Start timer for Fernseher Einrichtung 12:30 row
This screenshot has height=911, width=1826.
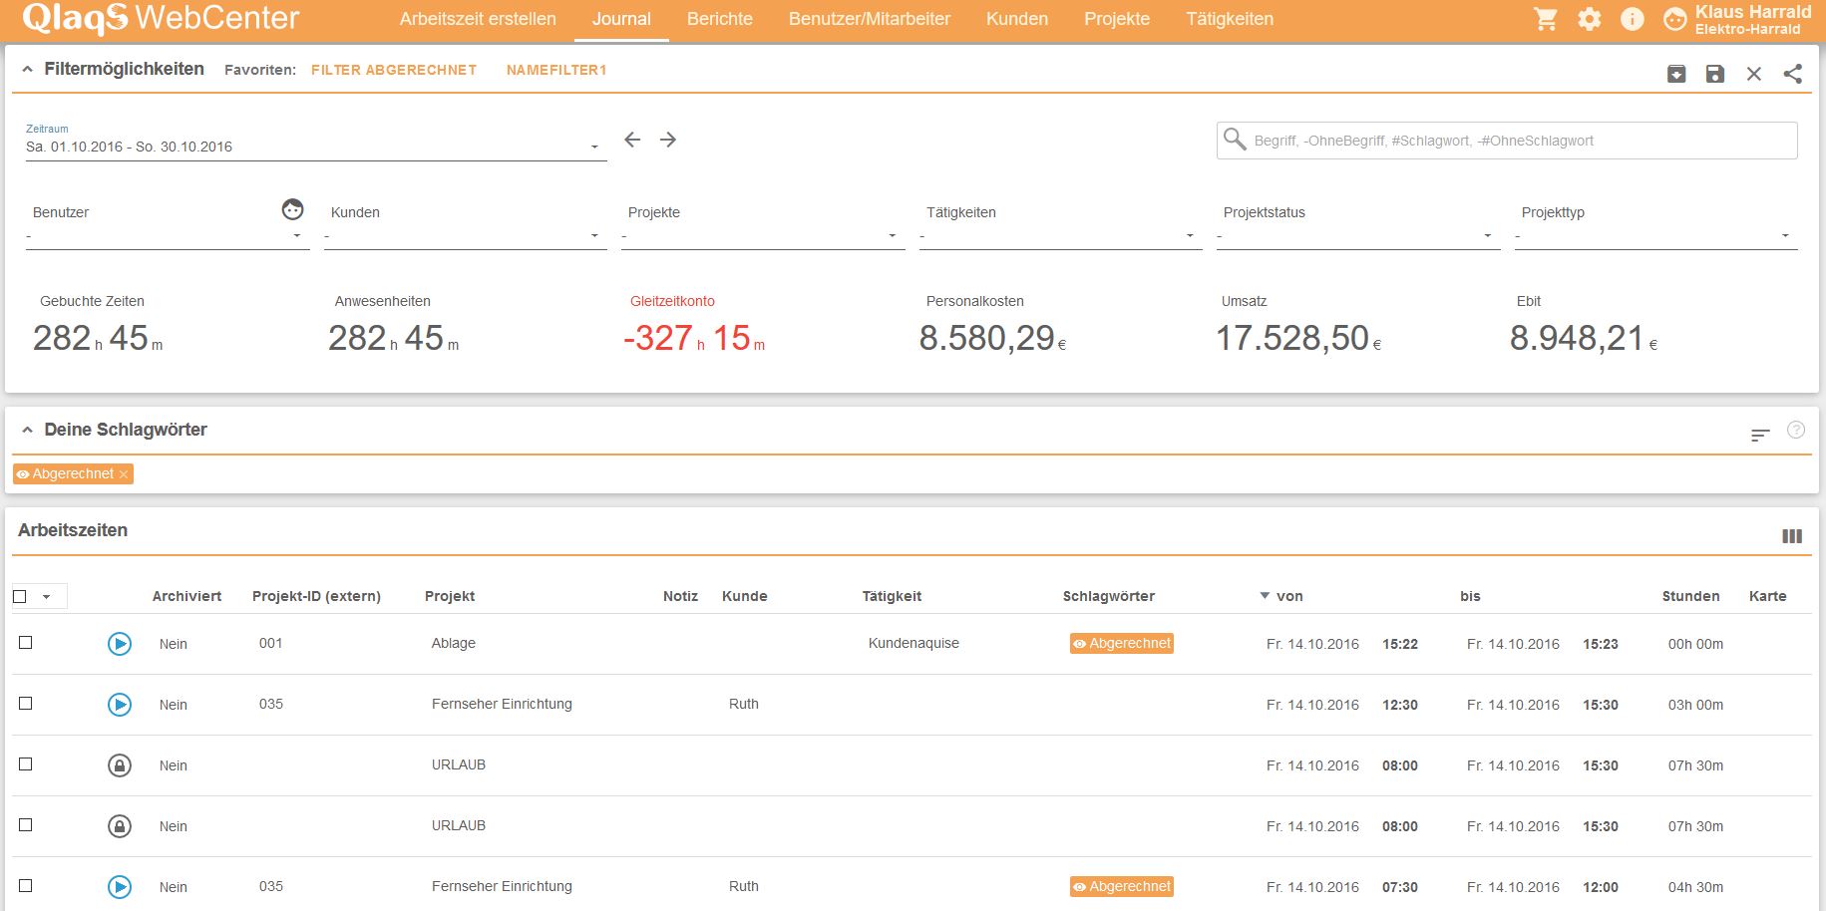(120, 705)
